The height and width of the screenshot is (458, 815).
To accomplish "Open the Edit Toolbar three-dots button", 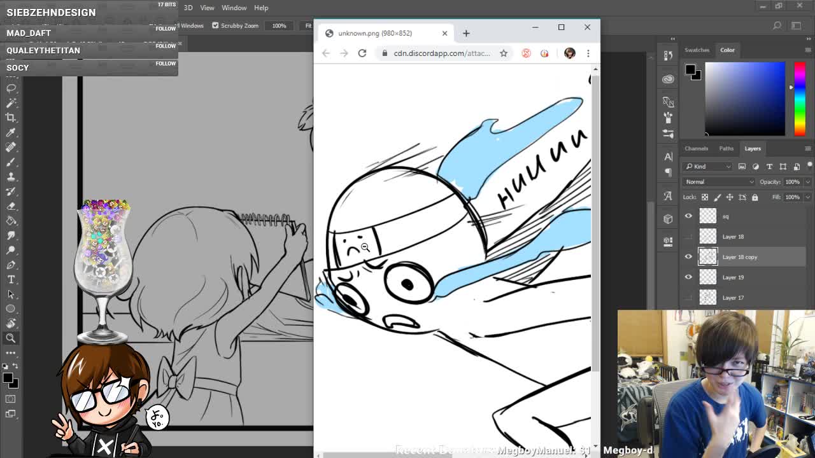I will pyautogui.click(x=11, y=352).
